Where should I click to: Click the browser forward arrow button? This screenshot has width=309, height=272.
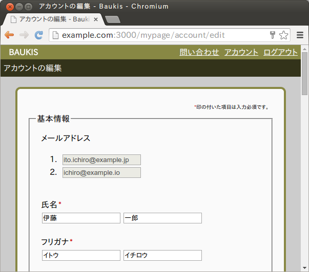point(24,35)
